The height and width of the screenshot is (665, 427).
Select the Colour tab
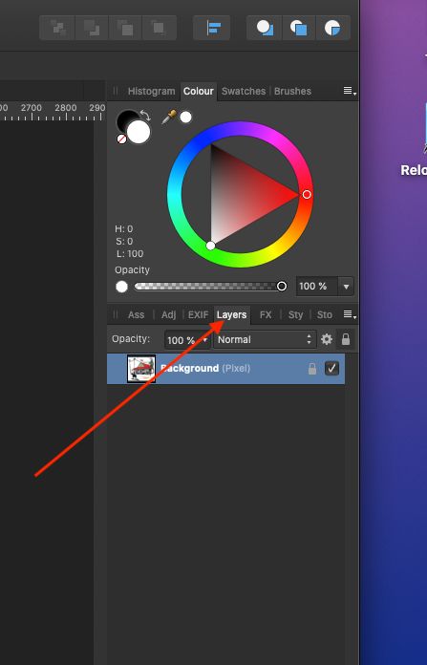click(199, 91)
